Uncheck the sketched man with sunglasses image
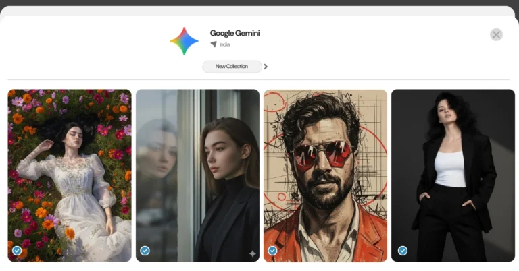 pos(272,251)
